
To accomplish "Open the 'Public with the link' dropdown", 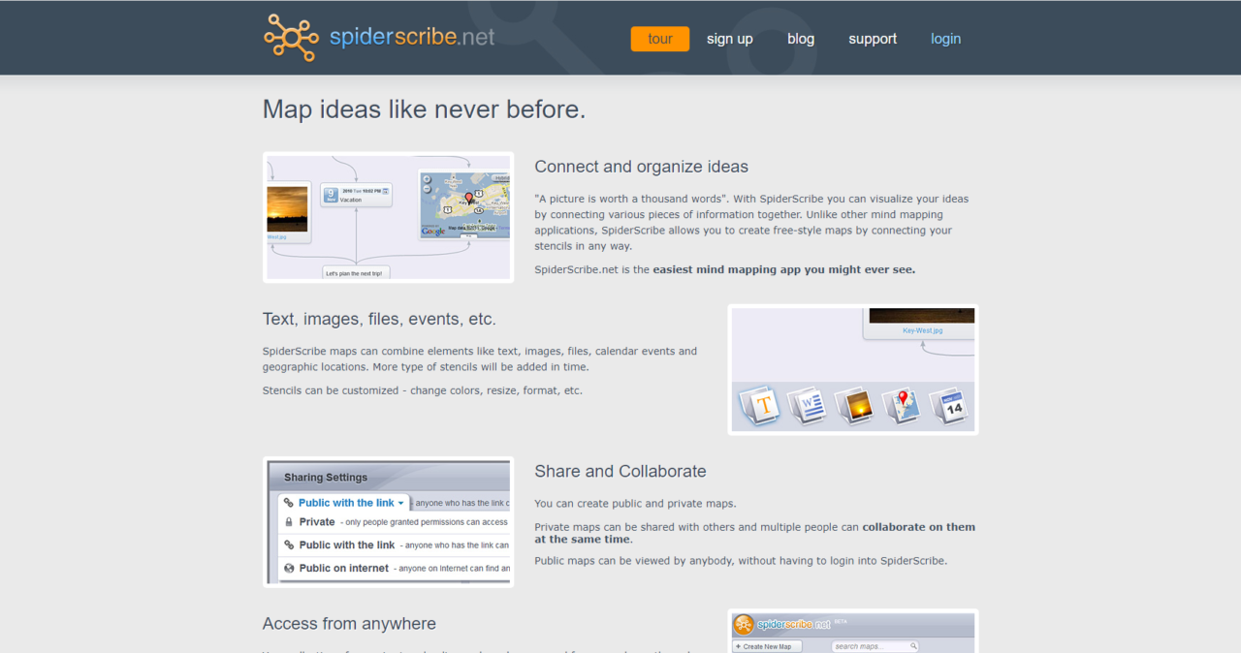I will tap(344, 503).
